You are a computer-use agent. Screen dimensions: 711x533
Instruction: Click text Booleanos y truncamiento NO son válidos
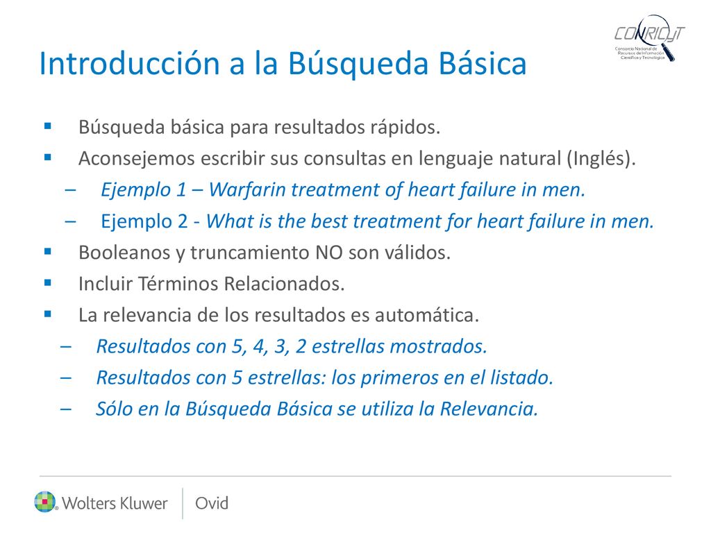point(265,253)
